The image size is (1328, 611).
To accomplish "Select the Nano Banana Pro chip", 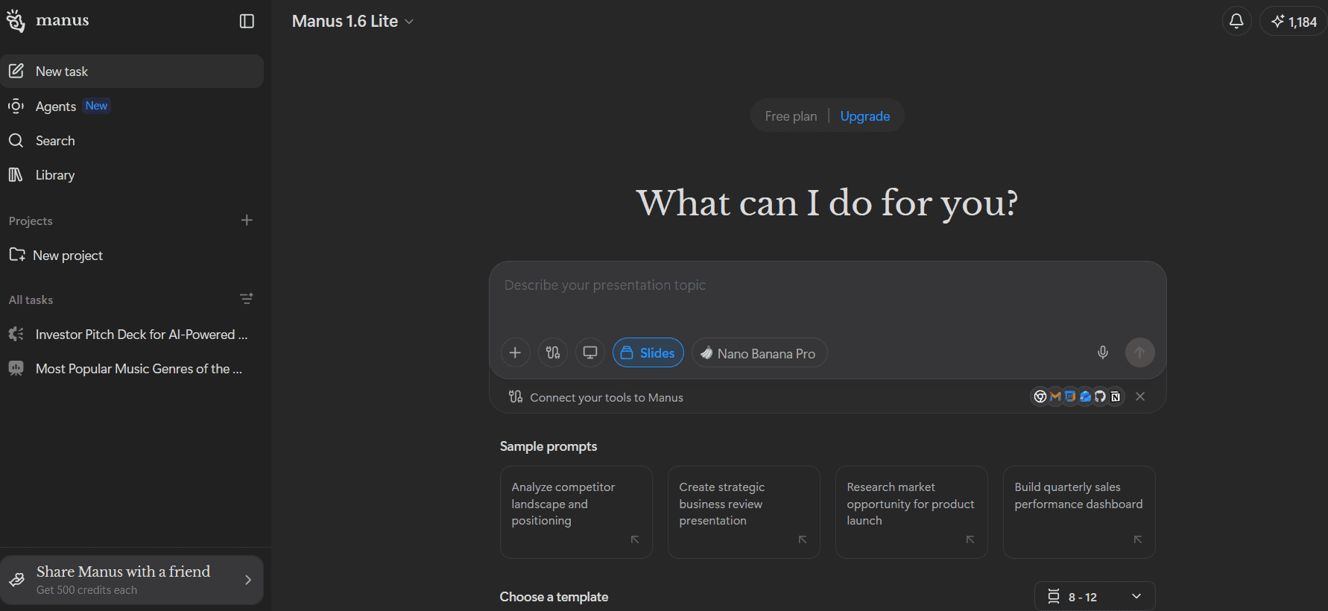I will (759, 353).
